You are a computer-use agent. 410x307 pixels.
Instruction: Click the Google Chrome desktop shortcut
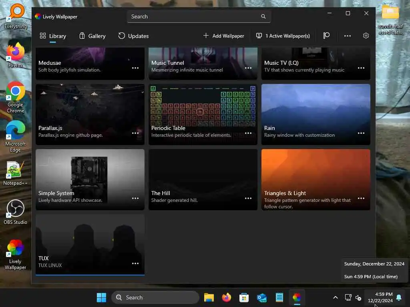pos(16,97)
